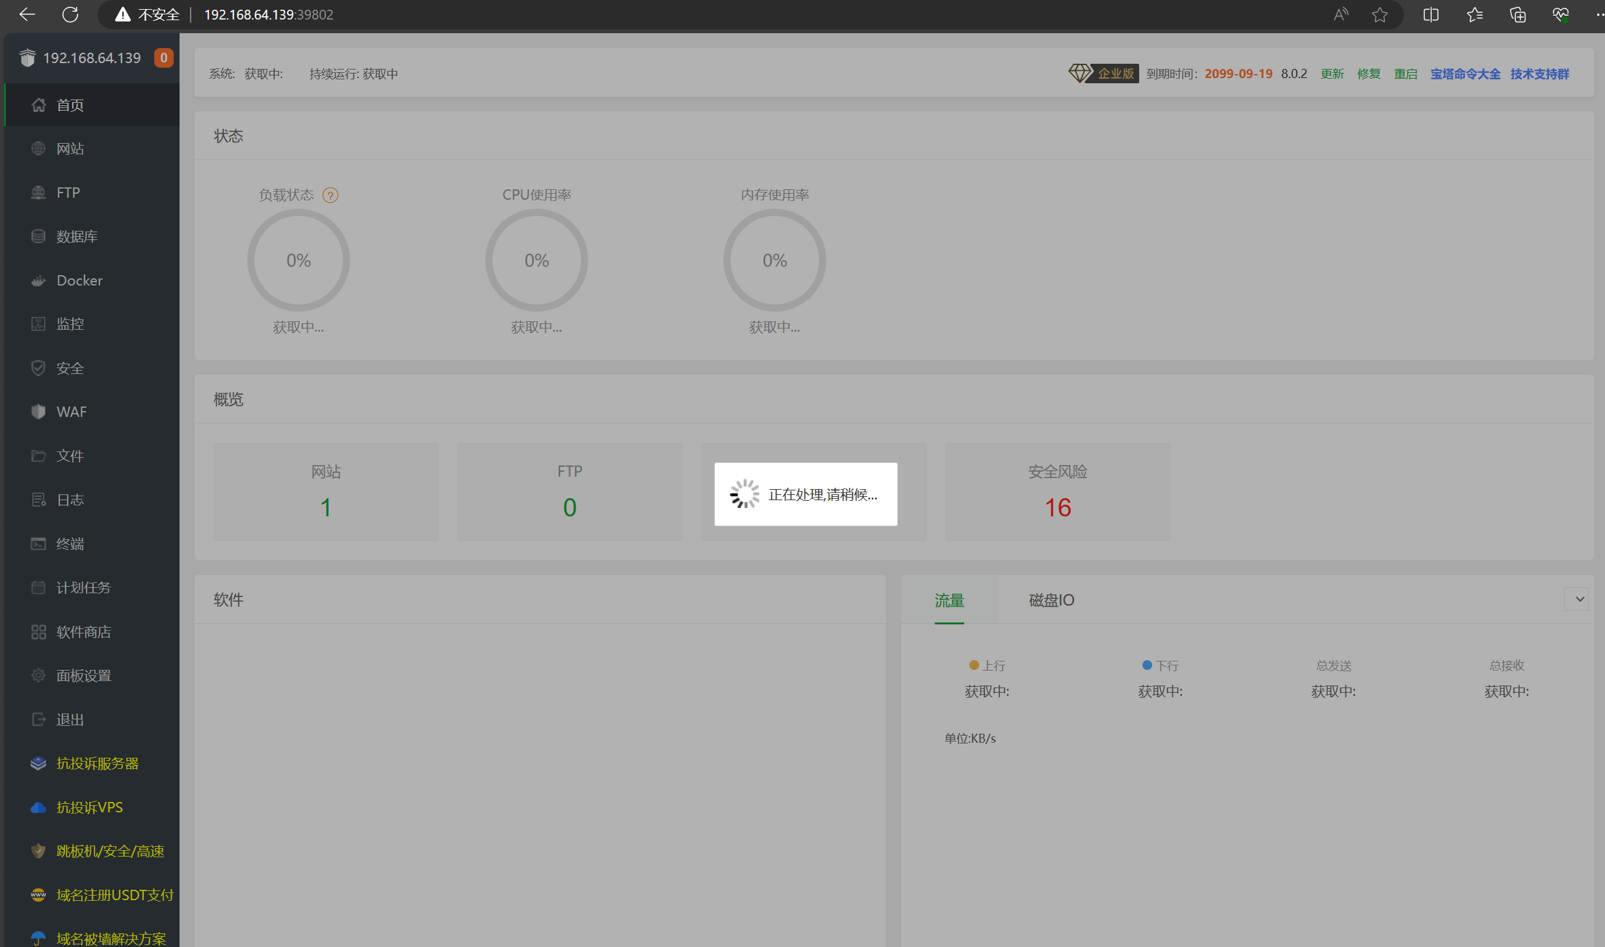This screenshot has height=947, width=1605.
Task: Click the WAF shield icon in sidebar
Action: pyautogui.click(x=38, y=412)
